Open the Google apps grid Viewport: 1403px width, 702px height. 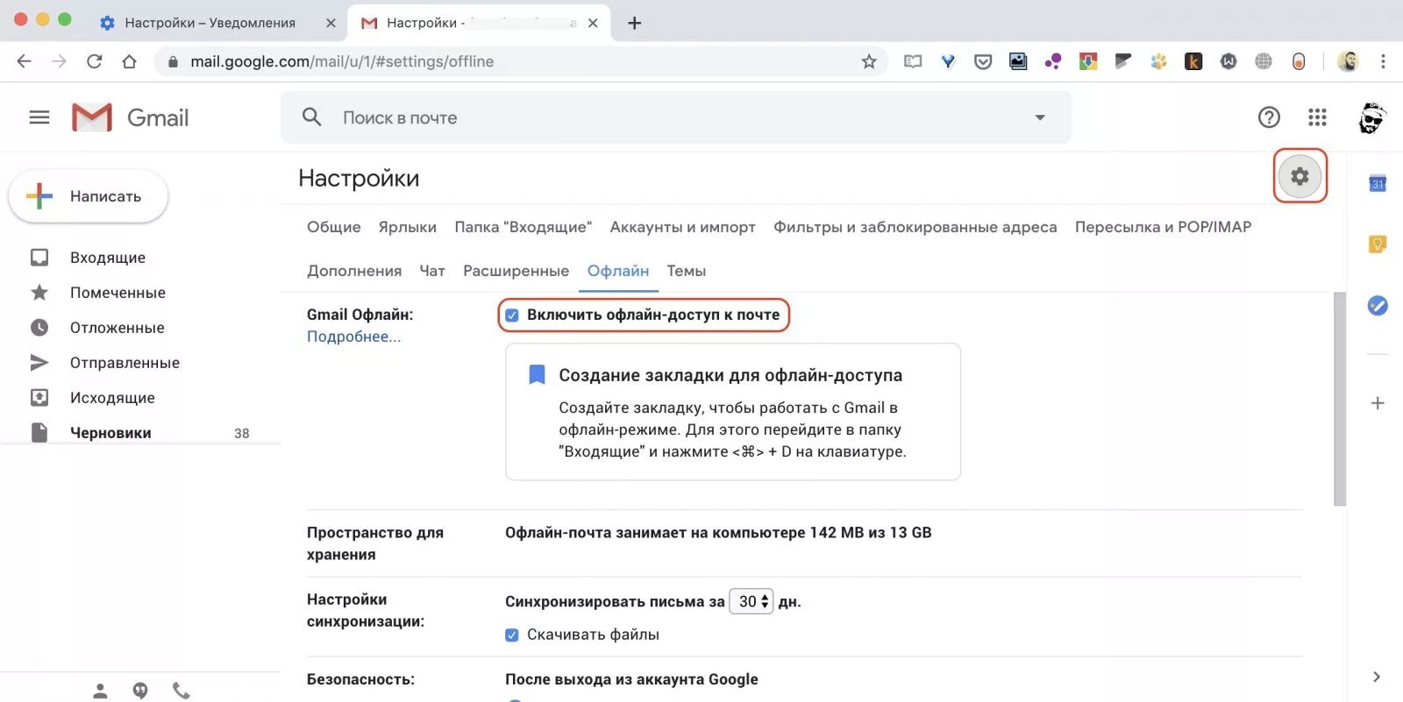pos(1317,117)
